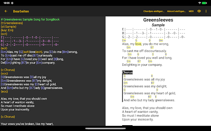Tap the home indicator bar at bottom
The width and height of the screenshot is (211, 131).
(105, 128)
